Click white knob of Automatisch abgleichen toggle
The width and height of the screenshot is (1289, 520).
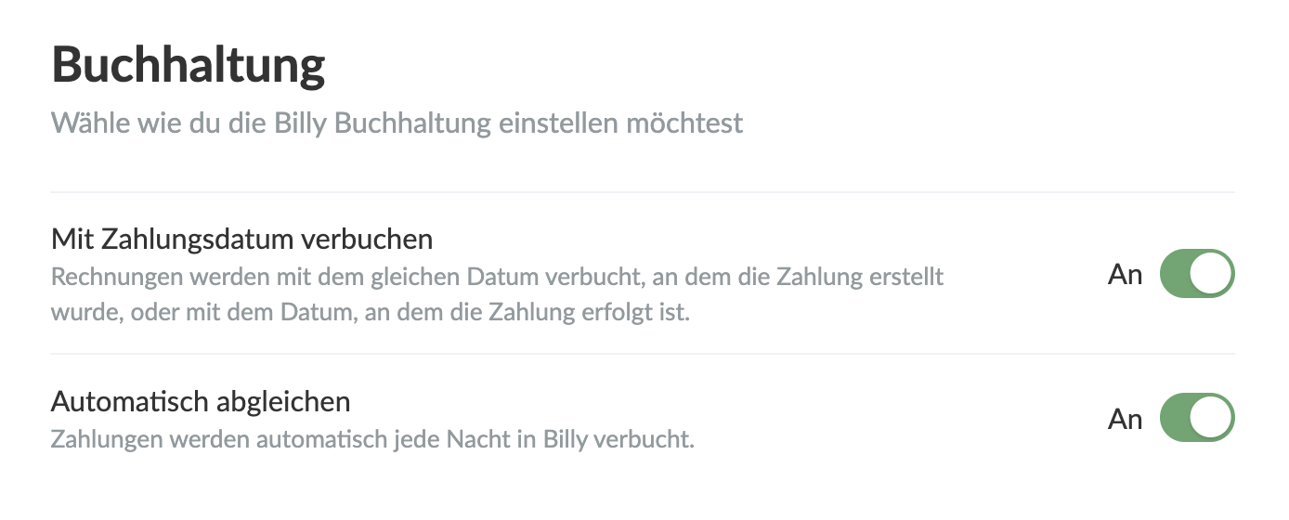(1213, 418)
